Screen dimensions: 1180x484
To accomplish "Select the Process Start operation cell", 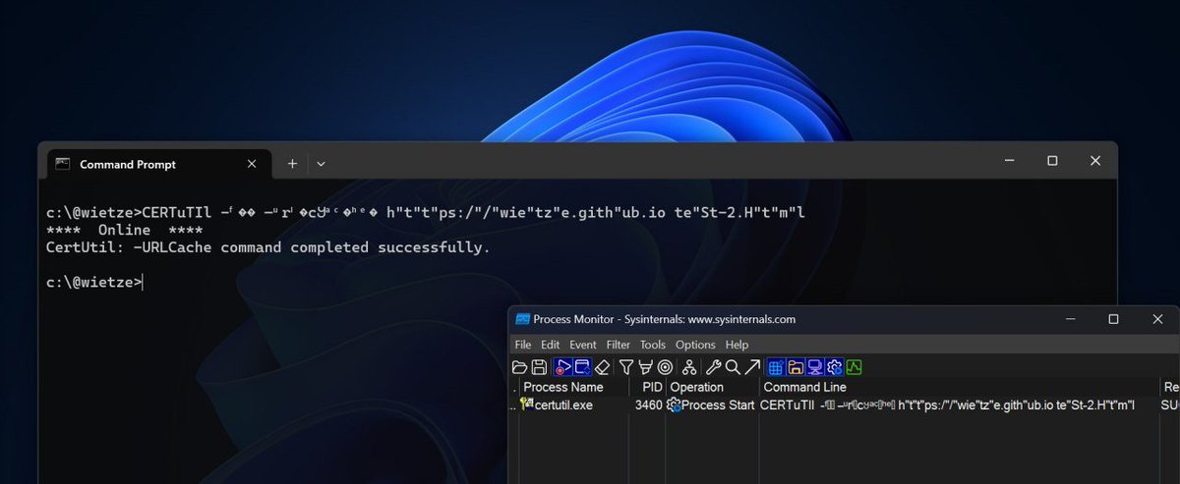I will point(718,404).
